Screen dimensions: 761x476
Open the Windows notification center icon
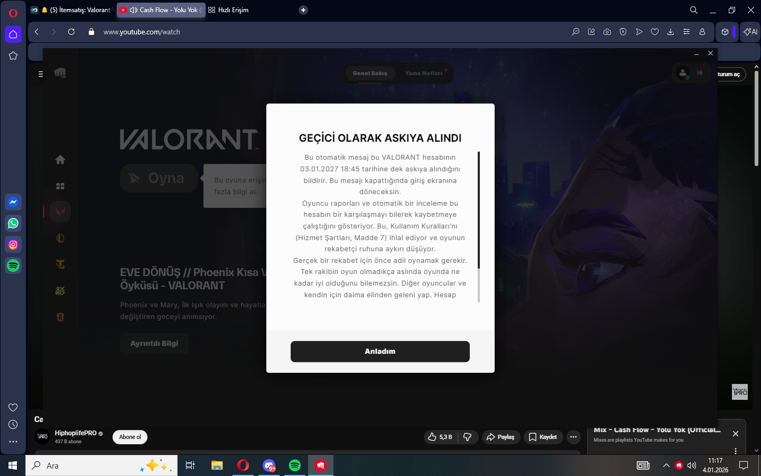(x=744, y=465)
